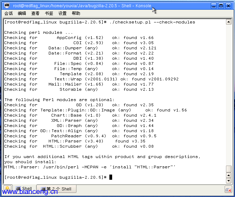Switch to the 第 2 个 Shell tab
Viewport: 235px width, 197px height.
(56, 189)
